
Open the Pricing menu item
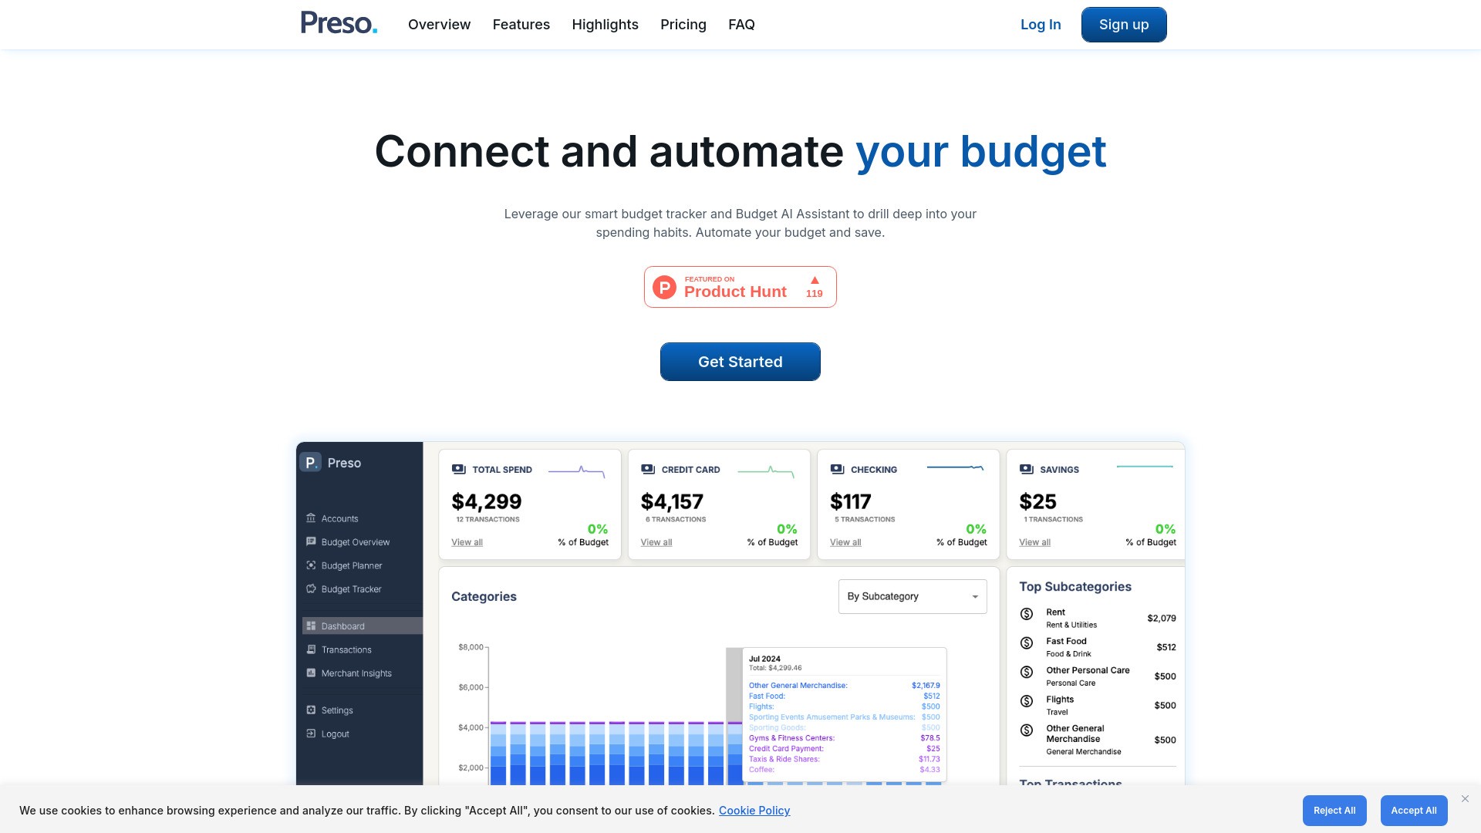coord(683,24)
